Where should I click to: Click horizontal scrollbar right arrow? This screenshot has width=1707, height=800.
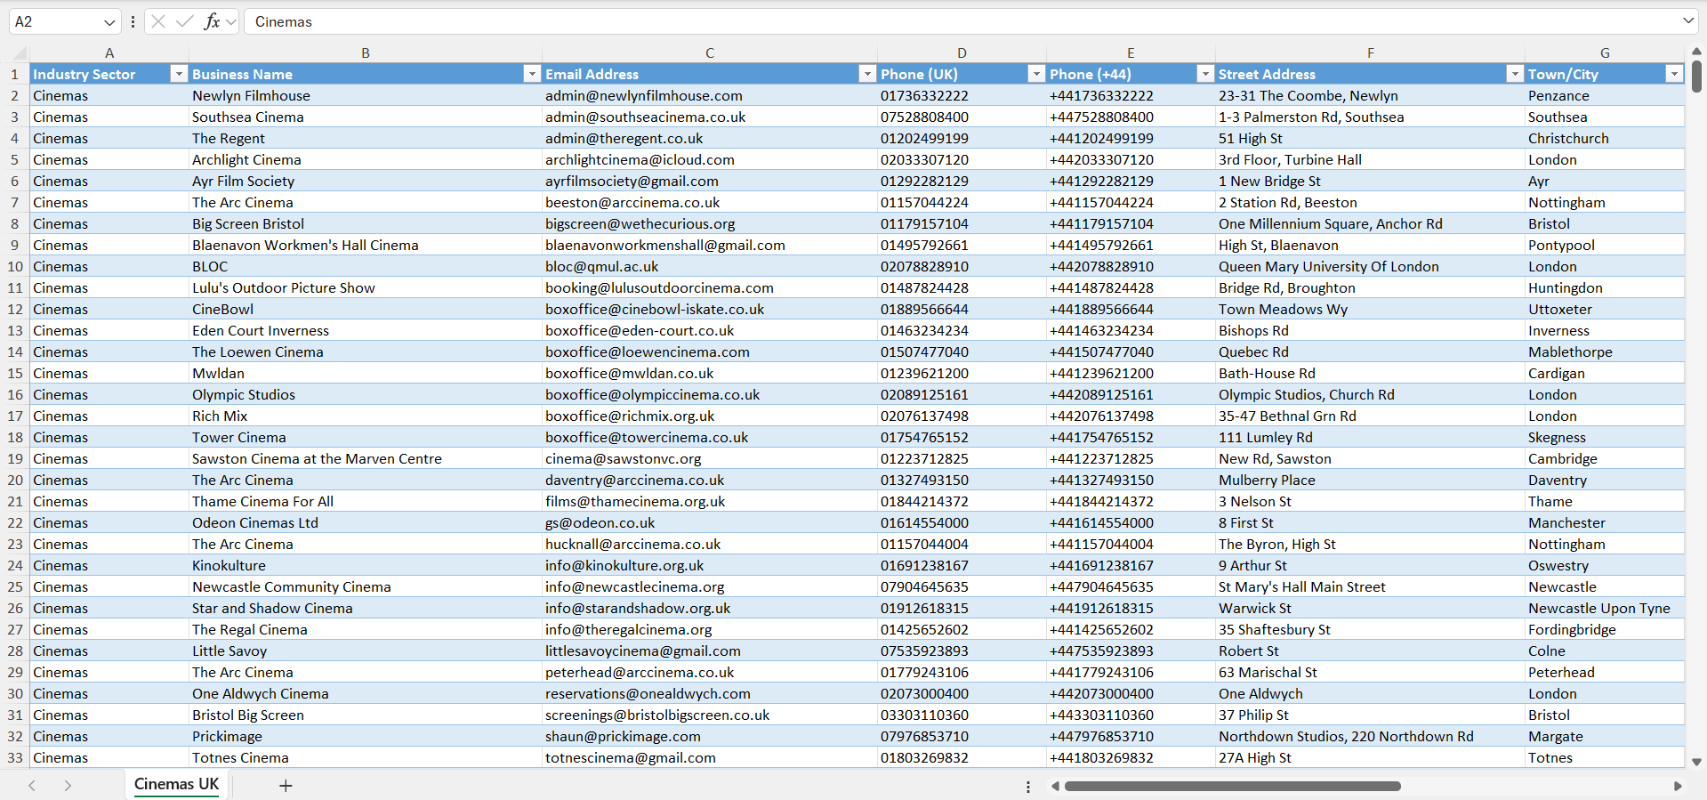click(1678, 786)
